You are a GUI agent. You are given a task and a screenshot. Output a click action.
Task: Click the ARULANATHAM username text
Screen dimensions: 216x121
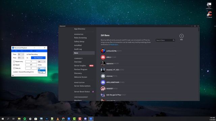(113, 82)
